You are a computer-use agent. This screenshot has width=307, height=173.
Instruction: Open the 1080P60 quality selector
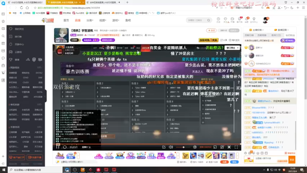(205, 147)
